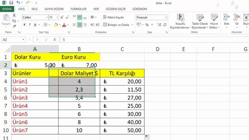
Task: Click the Redo arrow icon
Action: (x=28, y=3)
